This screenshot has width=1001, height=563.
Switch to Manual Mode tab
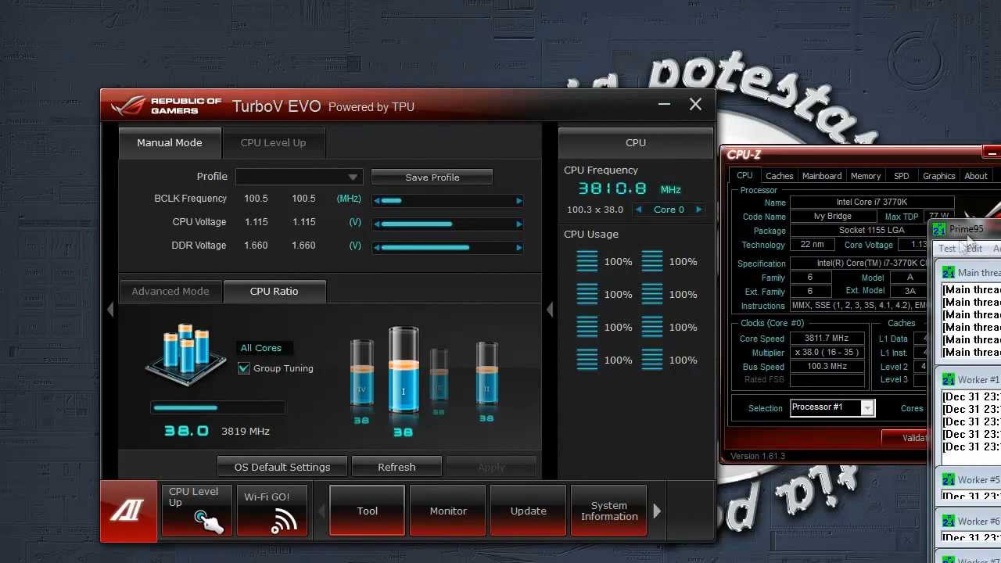pos(170,142)
